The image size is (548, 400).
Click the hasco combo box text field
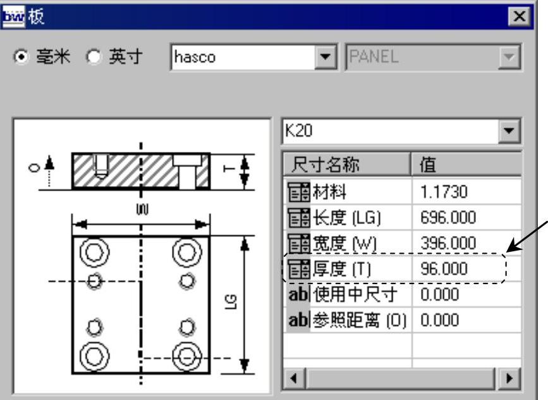tap(243, 57)
